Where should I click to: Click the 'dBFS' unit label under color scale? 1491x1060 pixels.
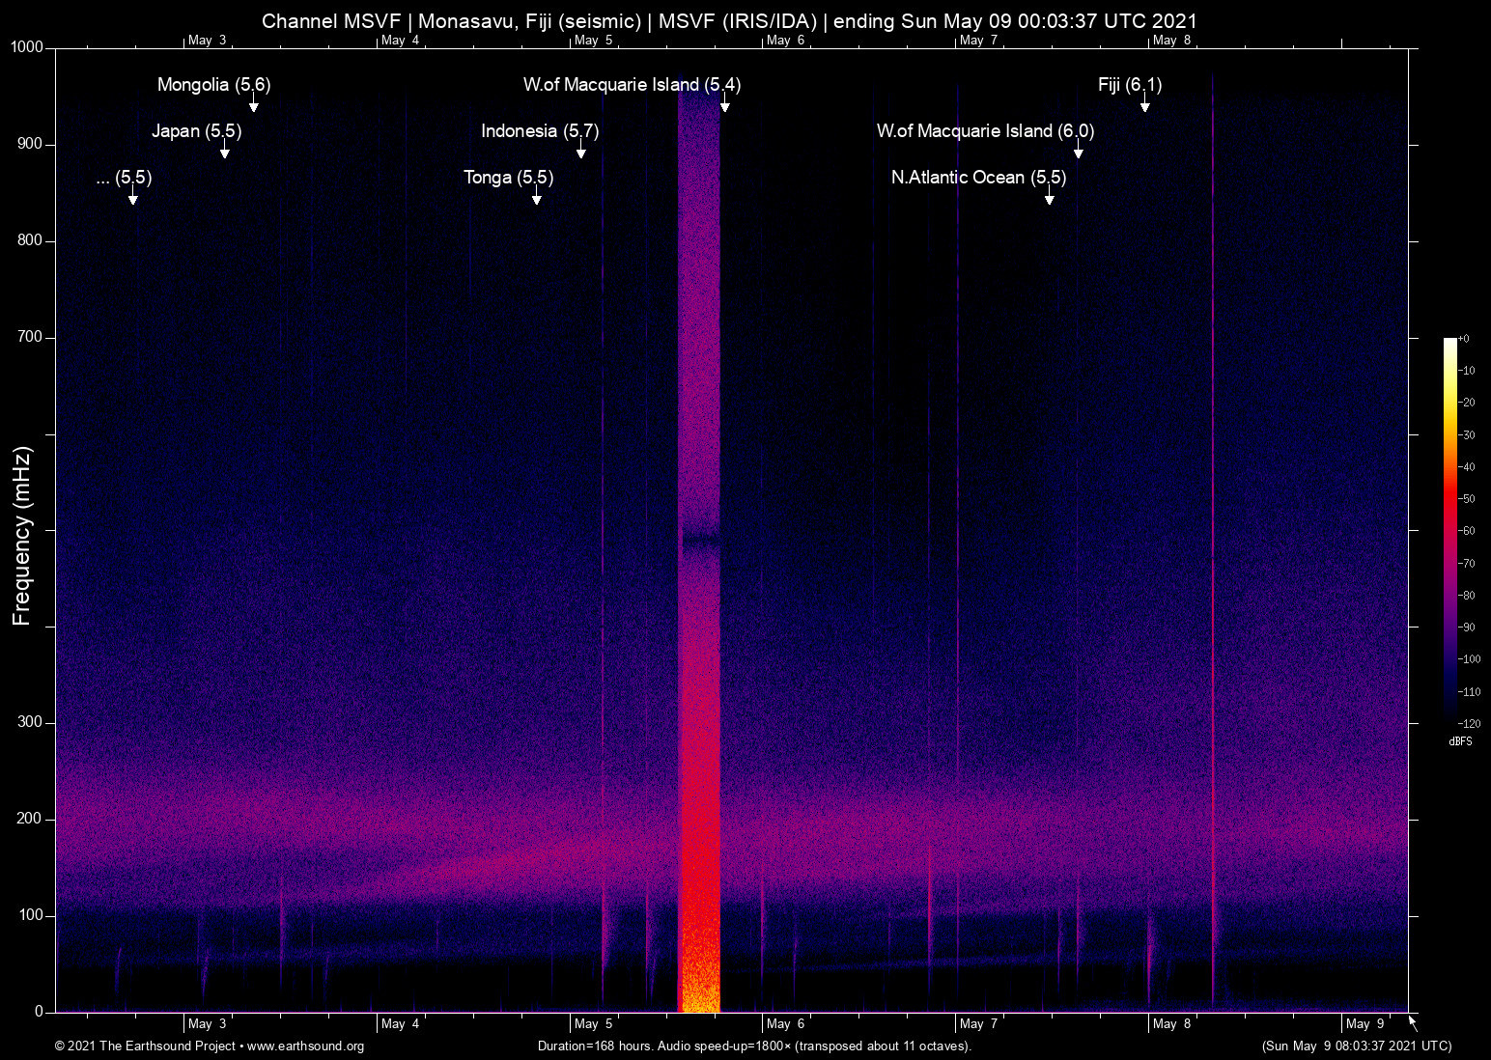(x=1460, y=741)
